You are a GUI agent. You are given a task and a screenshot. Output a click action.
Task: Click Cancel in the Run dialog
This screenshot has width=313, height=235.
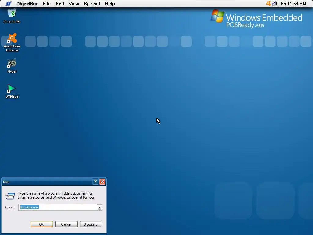(66, 224)
